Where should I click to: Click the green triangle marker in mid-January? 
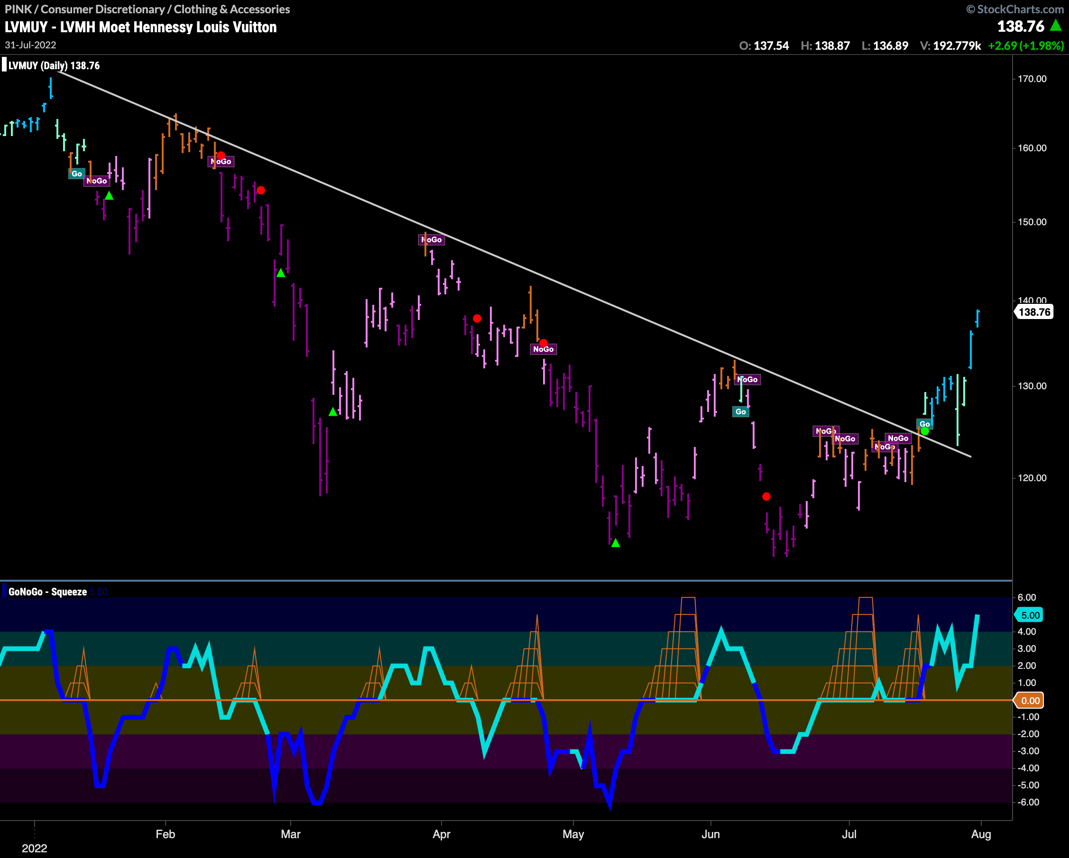click(x=109, y=195)
